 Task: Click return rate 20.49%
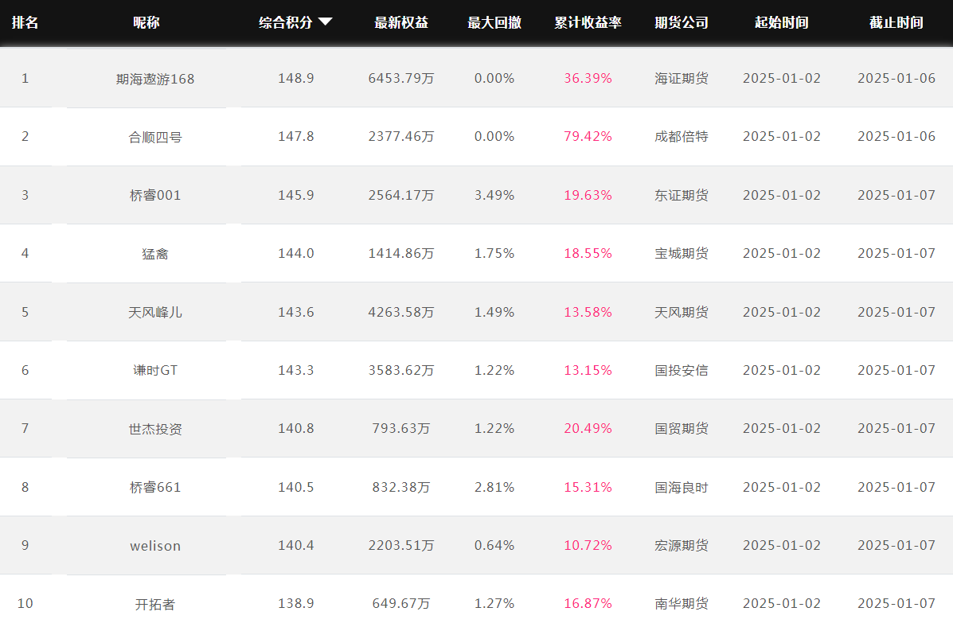tap(588, 428)
